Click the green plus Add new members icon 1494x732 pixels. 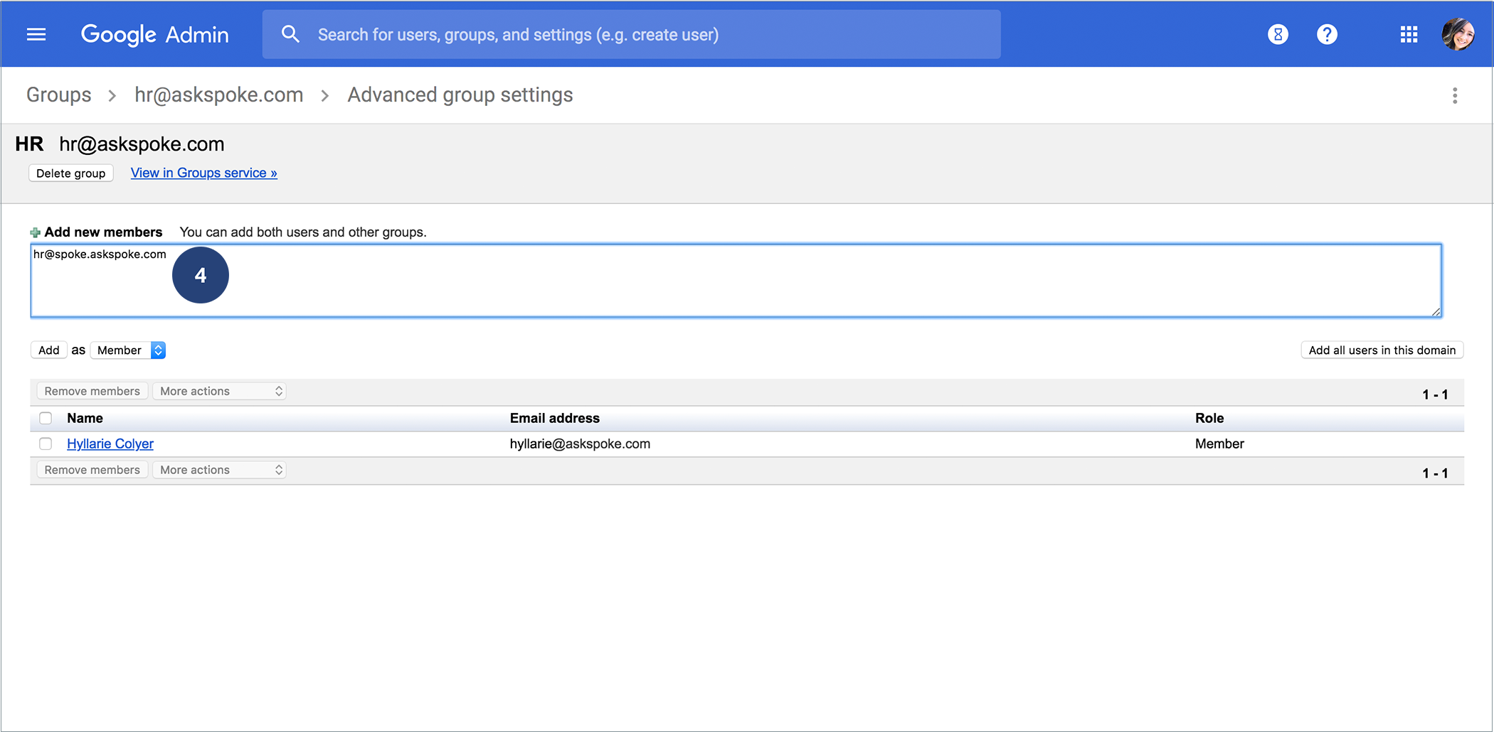coord(35,232)
